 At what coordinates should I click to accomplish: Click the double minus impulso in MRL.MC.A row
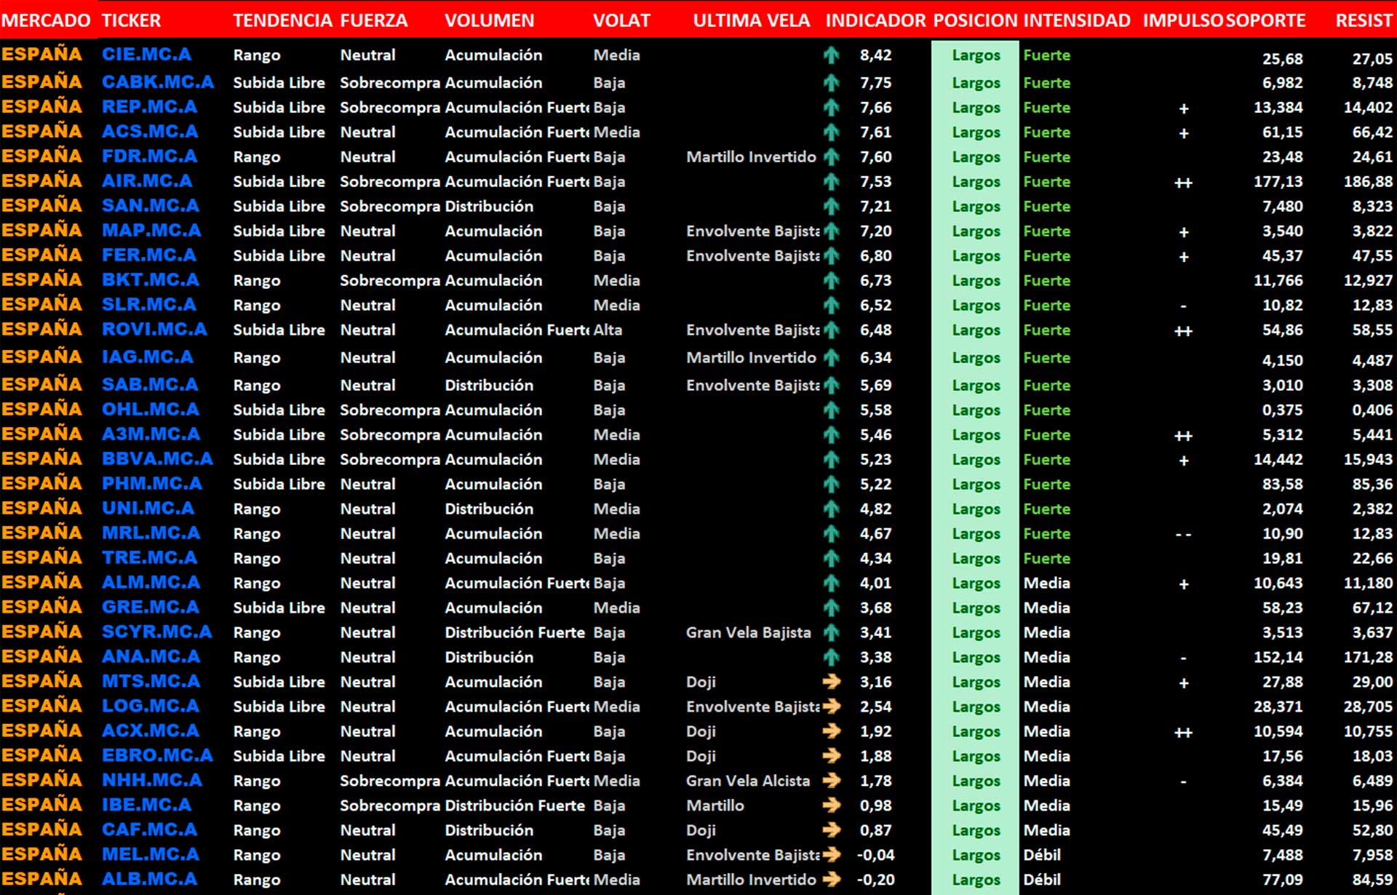click(x=1183, y=535)
